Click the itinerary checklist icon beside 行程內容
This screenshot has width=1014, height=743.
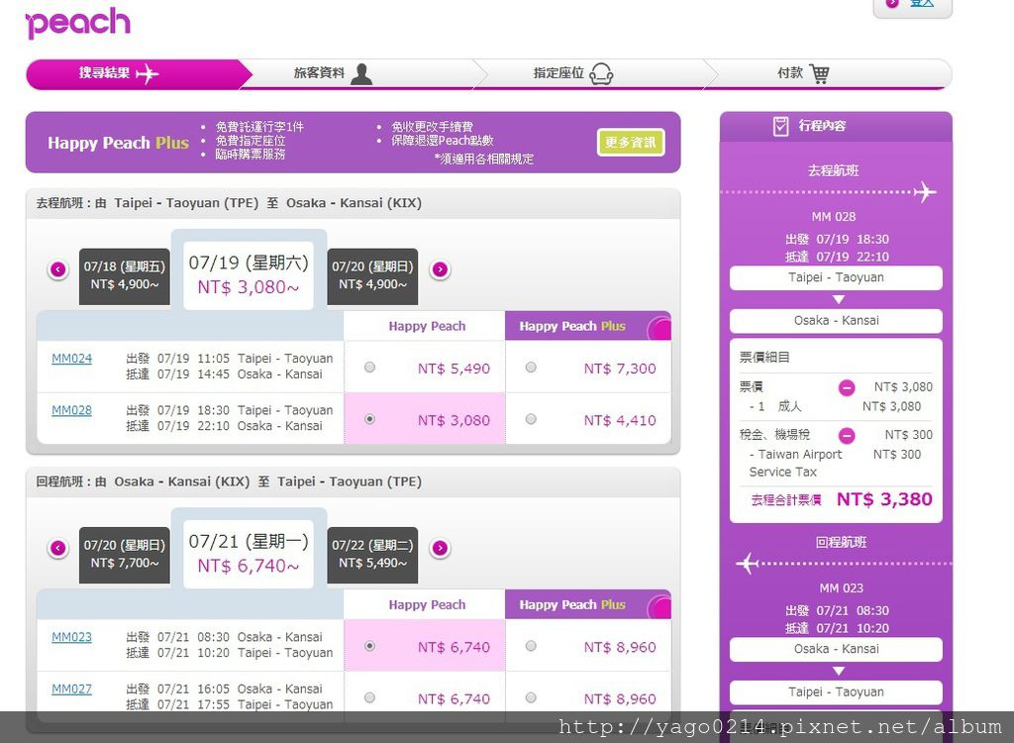coord(781,126)
